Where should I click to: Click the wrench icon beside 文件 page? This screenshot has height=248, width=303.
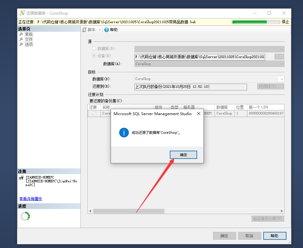pyautogui.click(x=21, y=39)
